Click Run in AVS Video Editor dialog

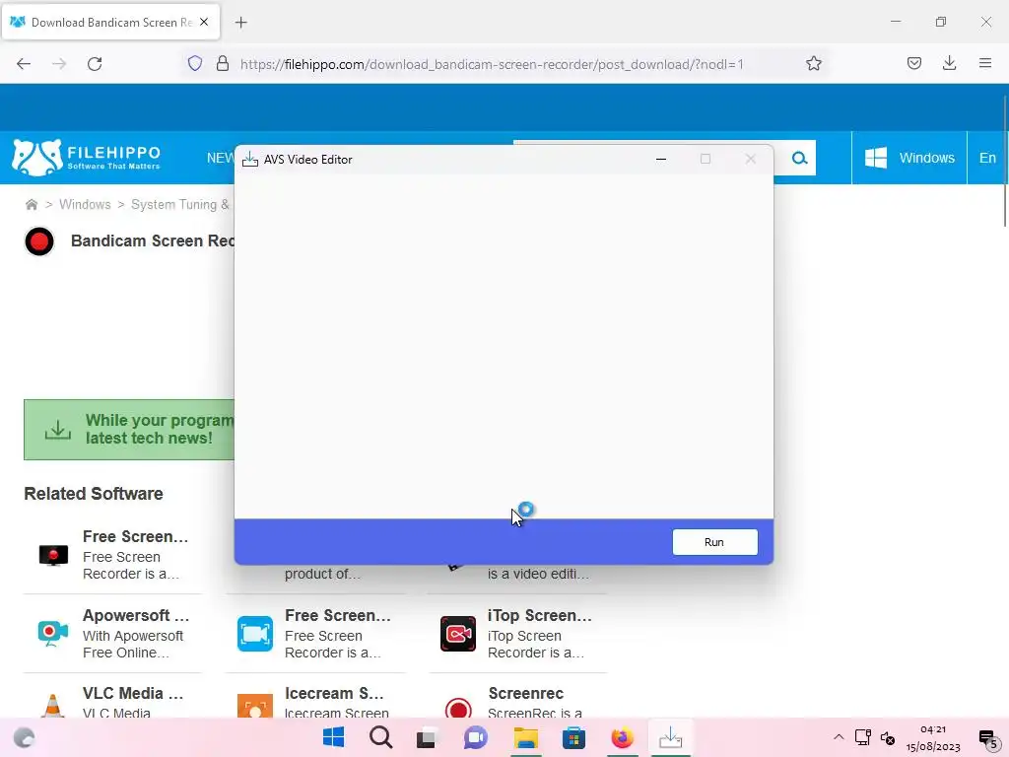click(714, 542)
